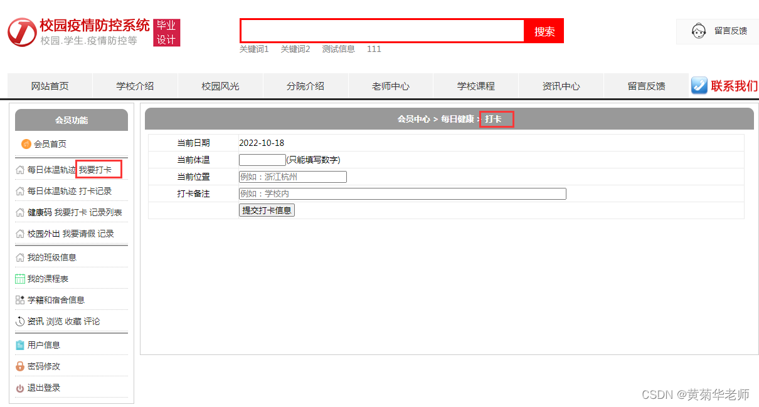Click 打卡记录 in the sidebar

(x=95, y=191)
